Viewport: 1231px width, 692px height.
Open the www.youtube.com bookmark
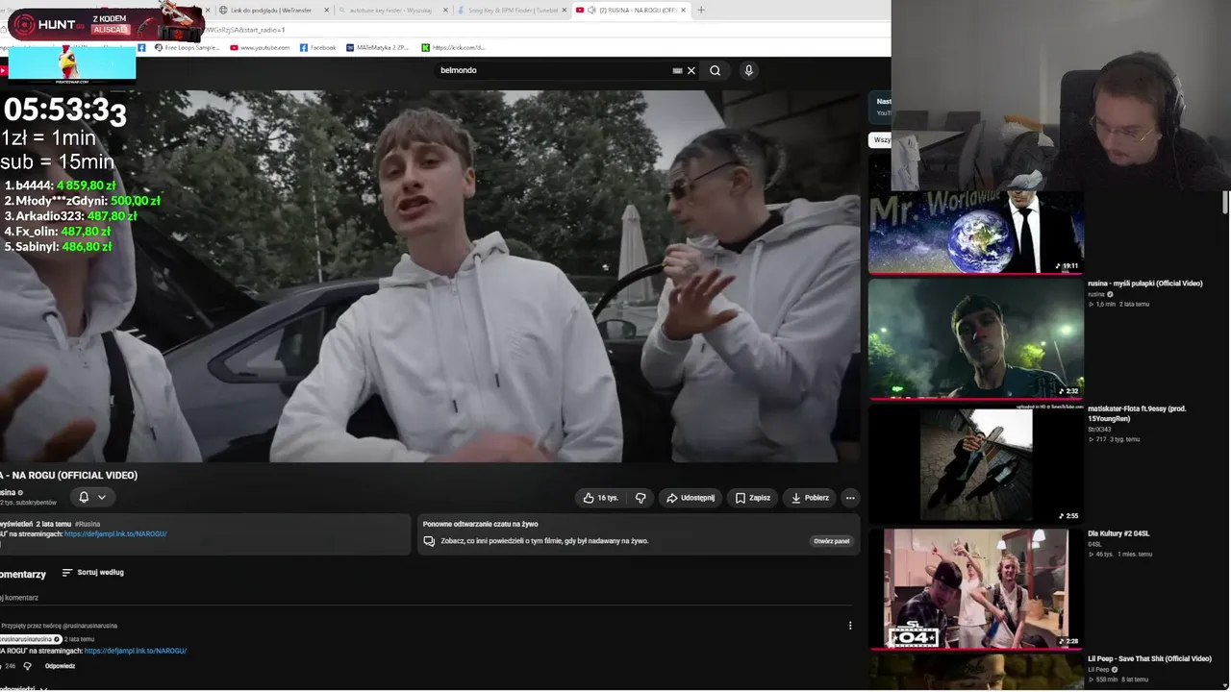click(x=260, y=47)
